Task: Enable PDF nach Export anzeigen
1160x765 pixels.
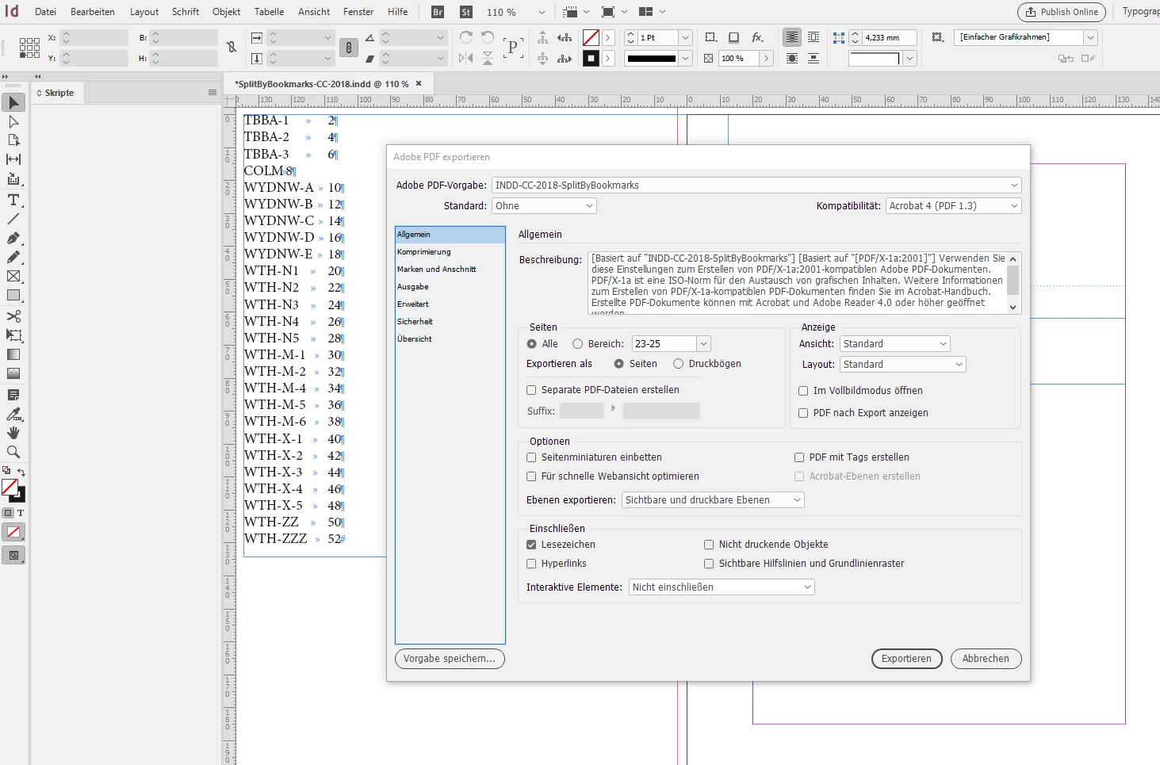Action: pyautogui.click(x=803, y=413)
